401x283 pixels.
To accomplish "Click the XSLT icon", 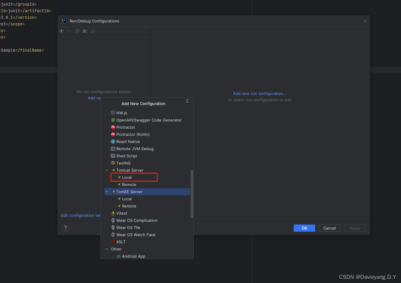I will pyautogui.click(x=113, y=242).
